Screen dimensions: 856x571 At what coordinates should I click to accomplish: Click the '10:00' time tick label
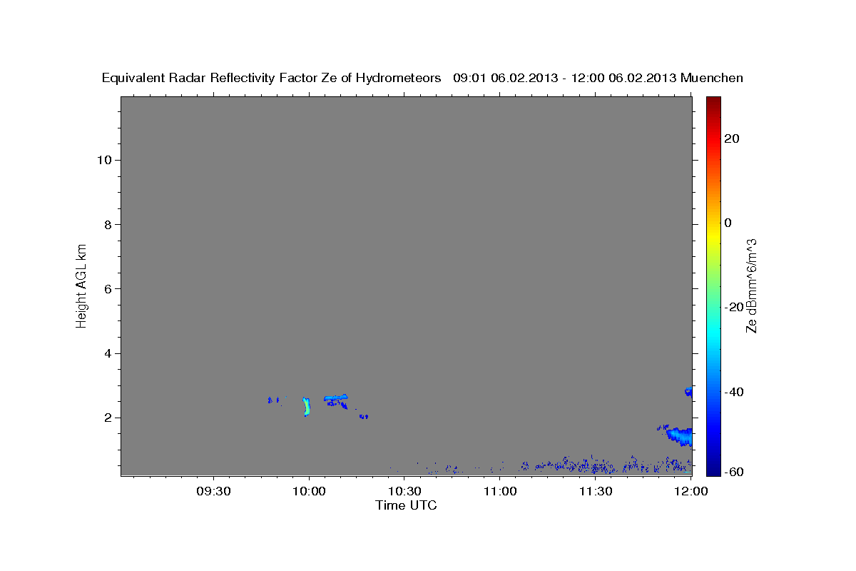[309, 491]
